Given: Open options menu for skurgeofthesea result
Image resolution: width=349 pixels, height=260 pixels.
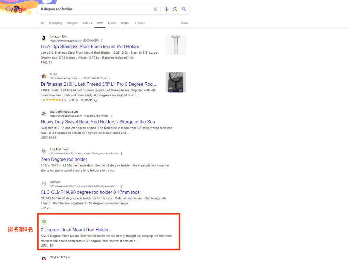Looking at the screenshot, I should (x=112, y=116).
